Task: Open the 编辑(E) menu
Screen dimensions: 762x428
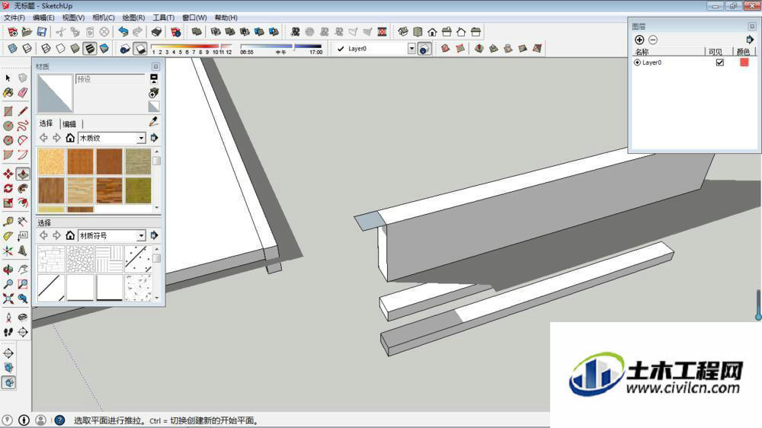Action: 43,18
